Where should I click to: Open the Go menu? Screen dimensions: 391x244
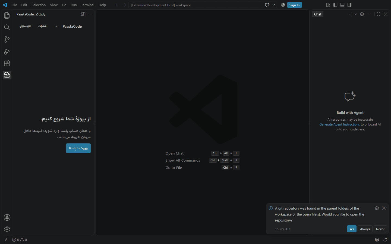pos(64,5)
